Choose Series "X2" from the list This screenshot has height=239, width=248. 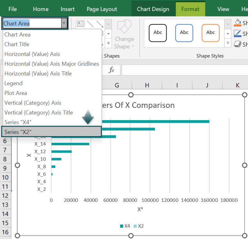point(52,132)
